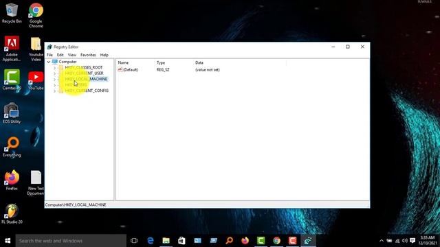Select HKEY_CURRENT_USER key
This screenshot has width=440, height=247.
(84, 73)
